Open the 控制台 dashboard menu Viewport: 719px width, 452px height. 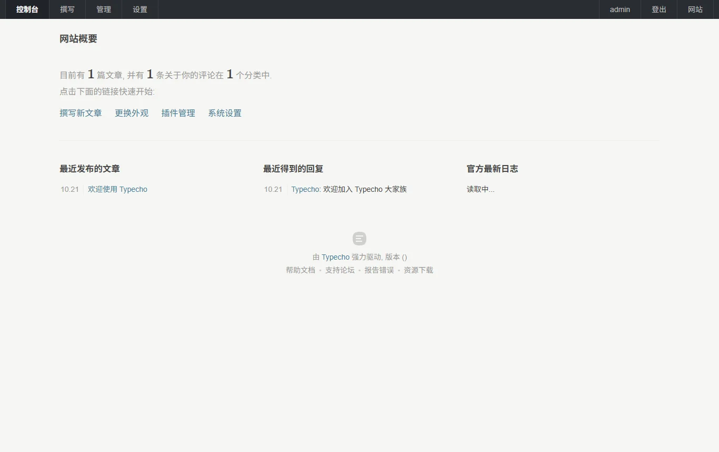pyautogui.click(x=27, y=9)
